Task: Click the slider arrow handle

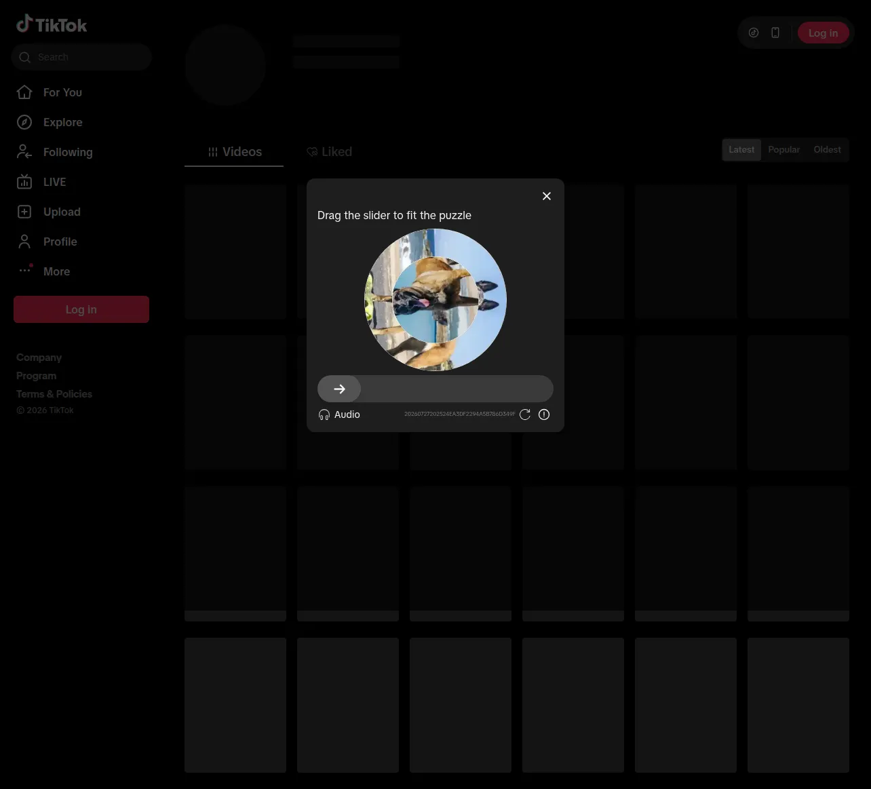Action: tap(339, 389)
